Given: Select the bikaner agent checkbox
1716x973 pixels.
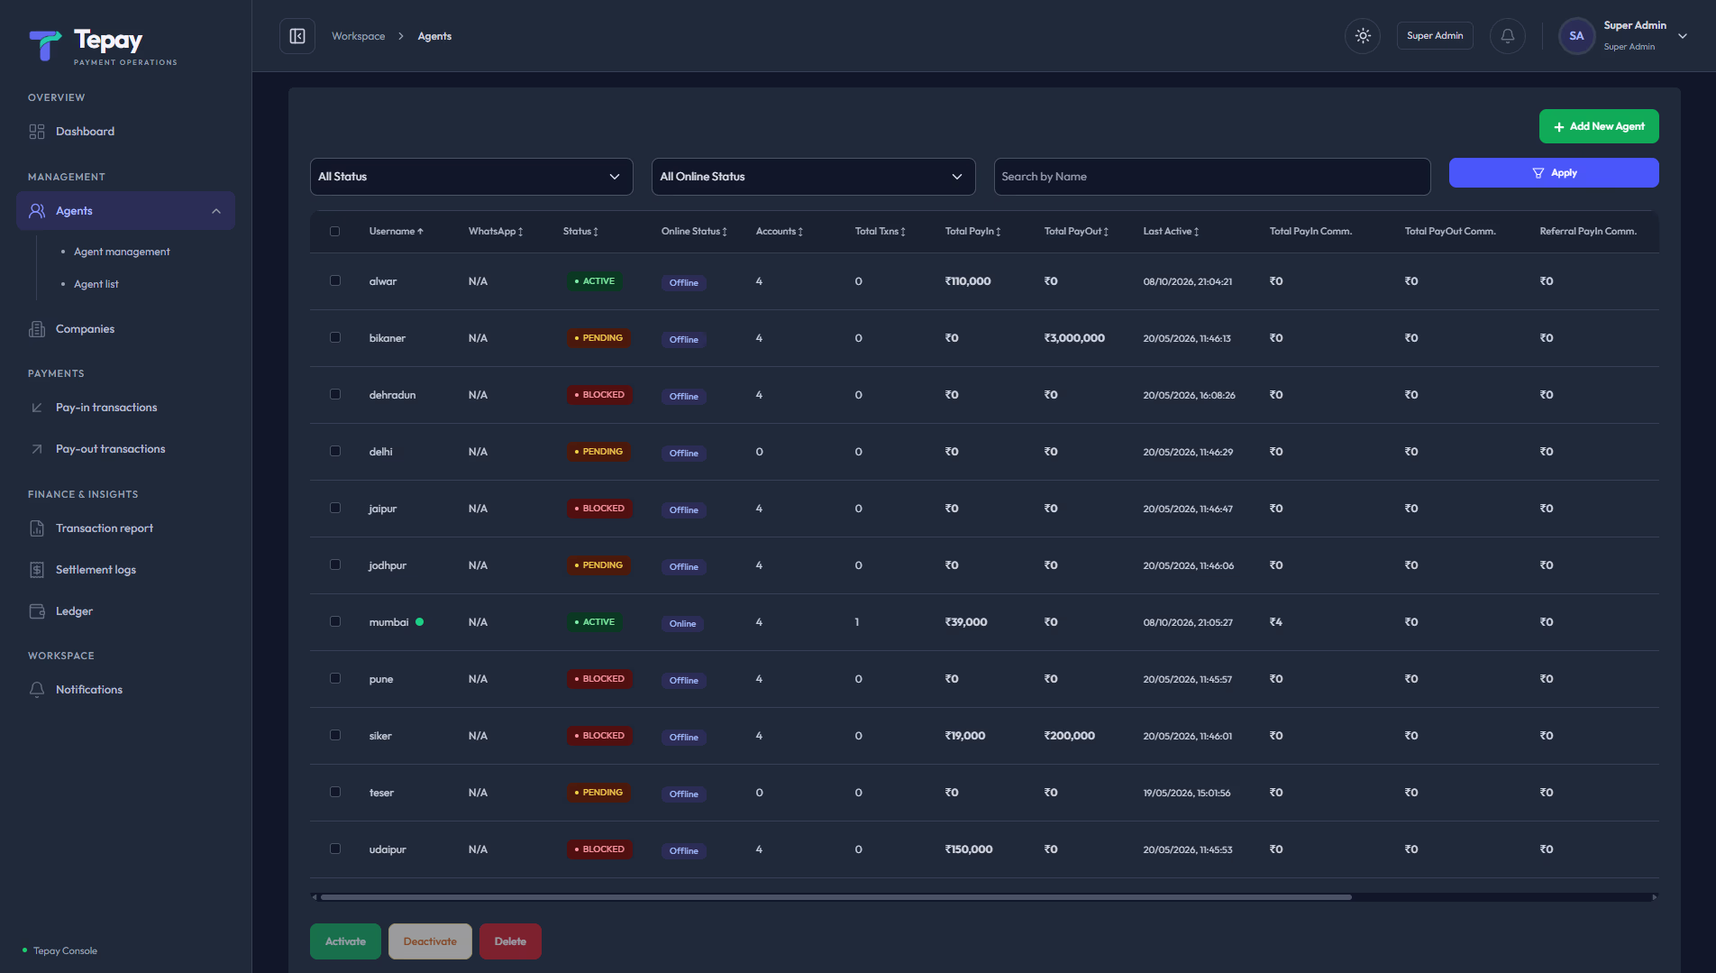Looking at the screenshot, I should [x=335, y=338].
